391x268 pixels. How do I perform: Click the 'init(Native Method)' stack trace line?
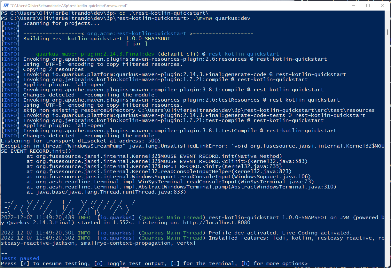tap(154, 156)
